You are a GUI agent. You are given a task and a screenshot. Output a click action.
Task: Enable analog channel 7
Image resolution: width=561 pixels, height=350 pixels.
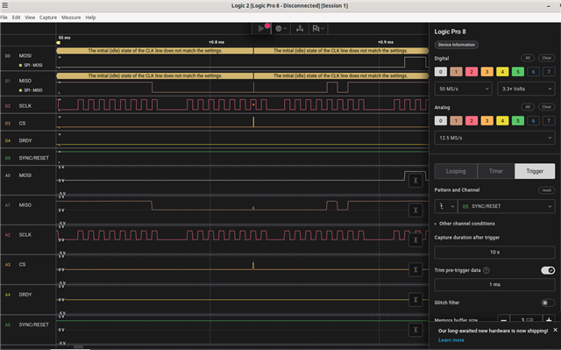[x=549, y=120]
